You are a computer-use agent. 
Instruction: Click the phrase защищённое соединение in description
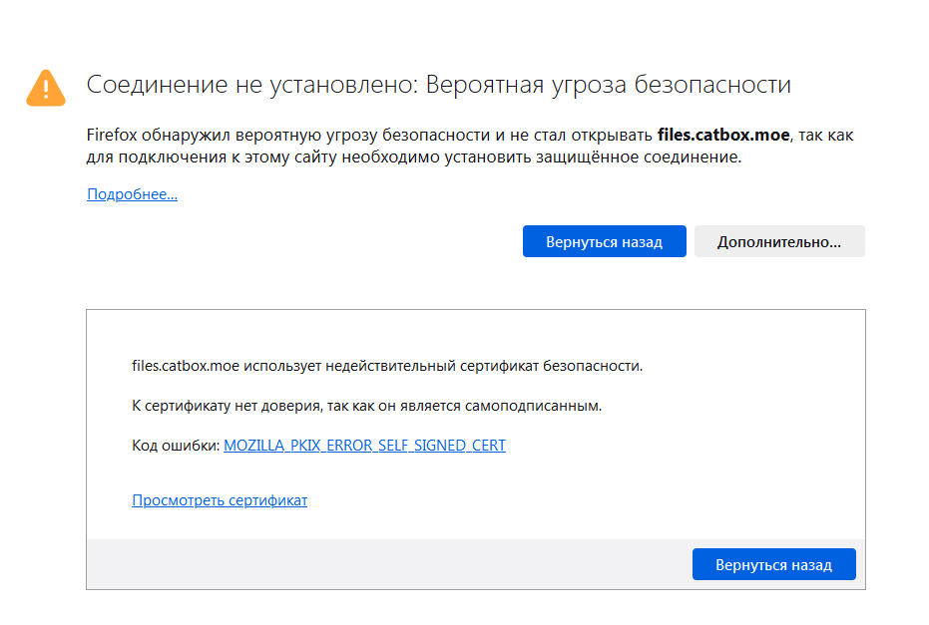pos(638,157)
